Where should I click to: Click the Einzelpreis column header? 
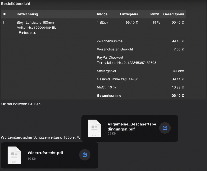tap(129, 14)
